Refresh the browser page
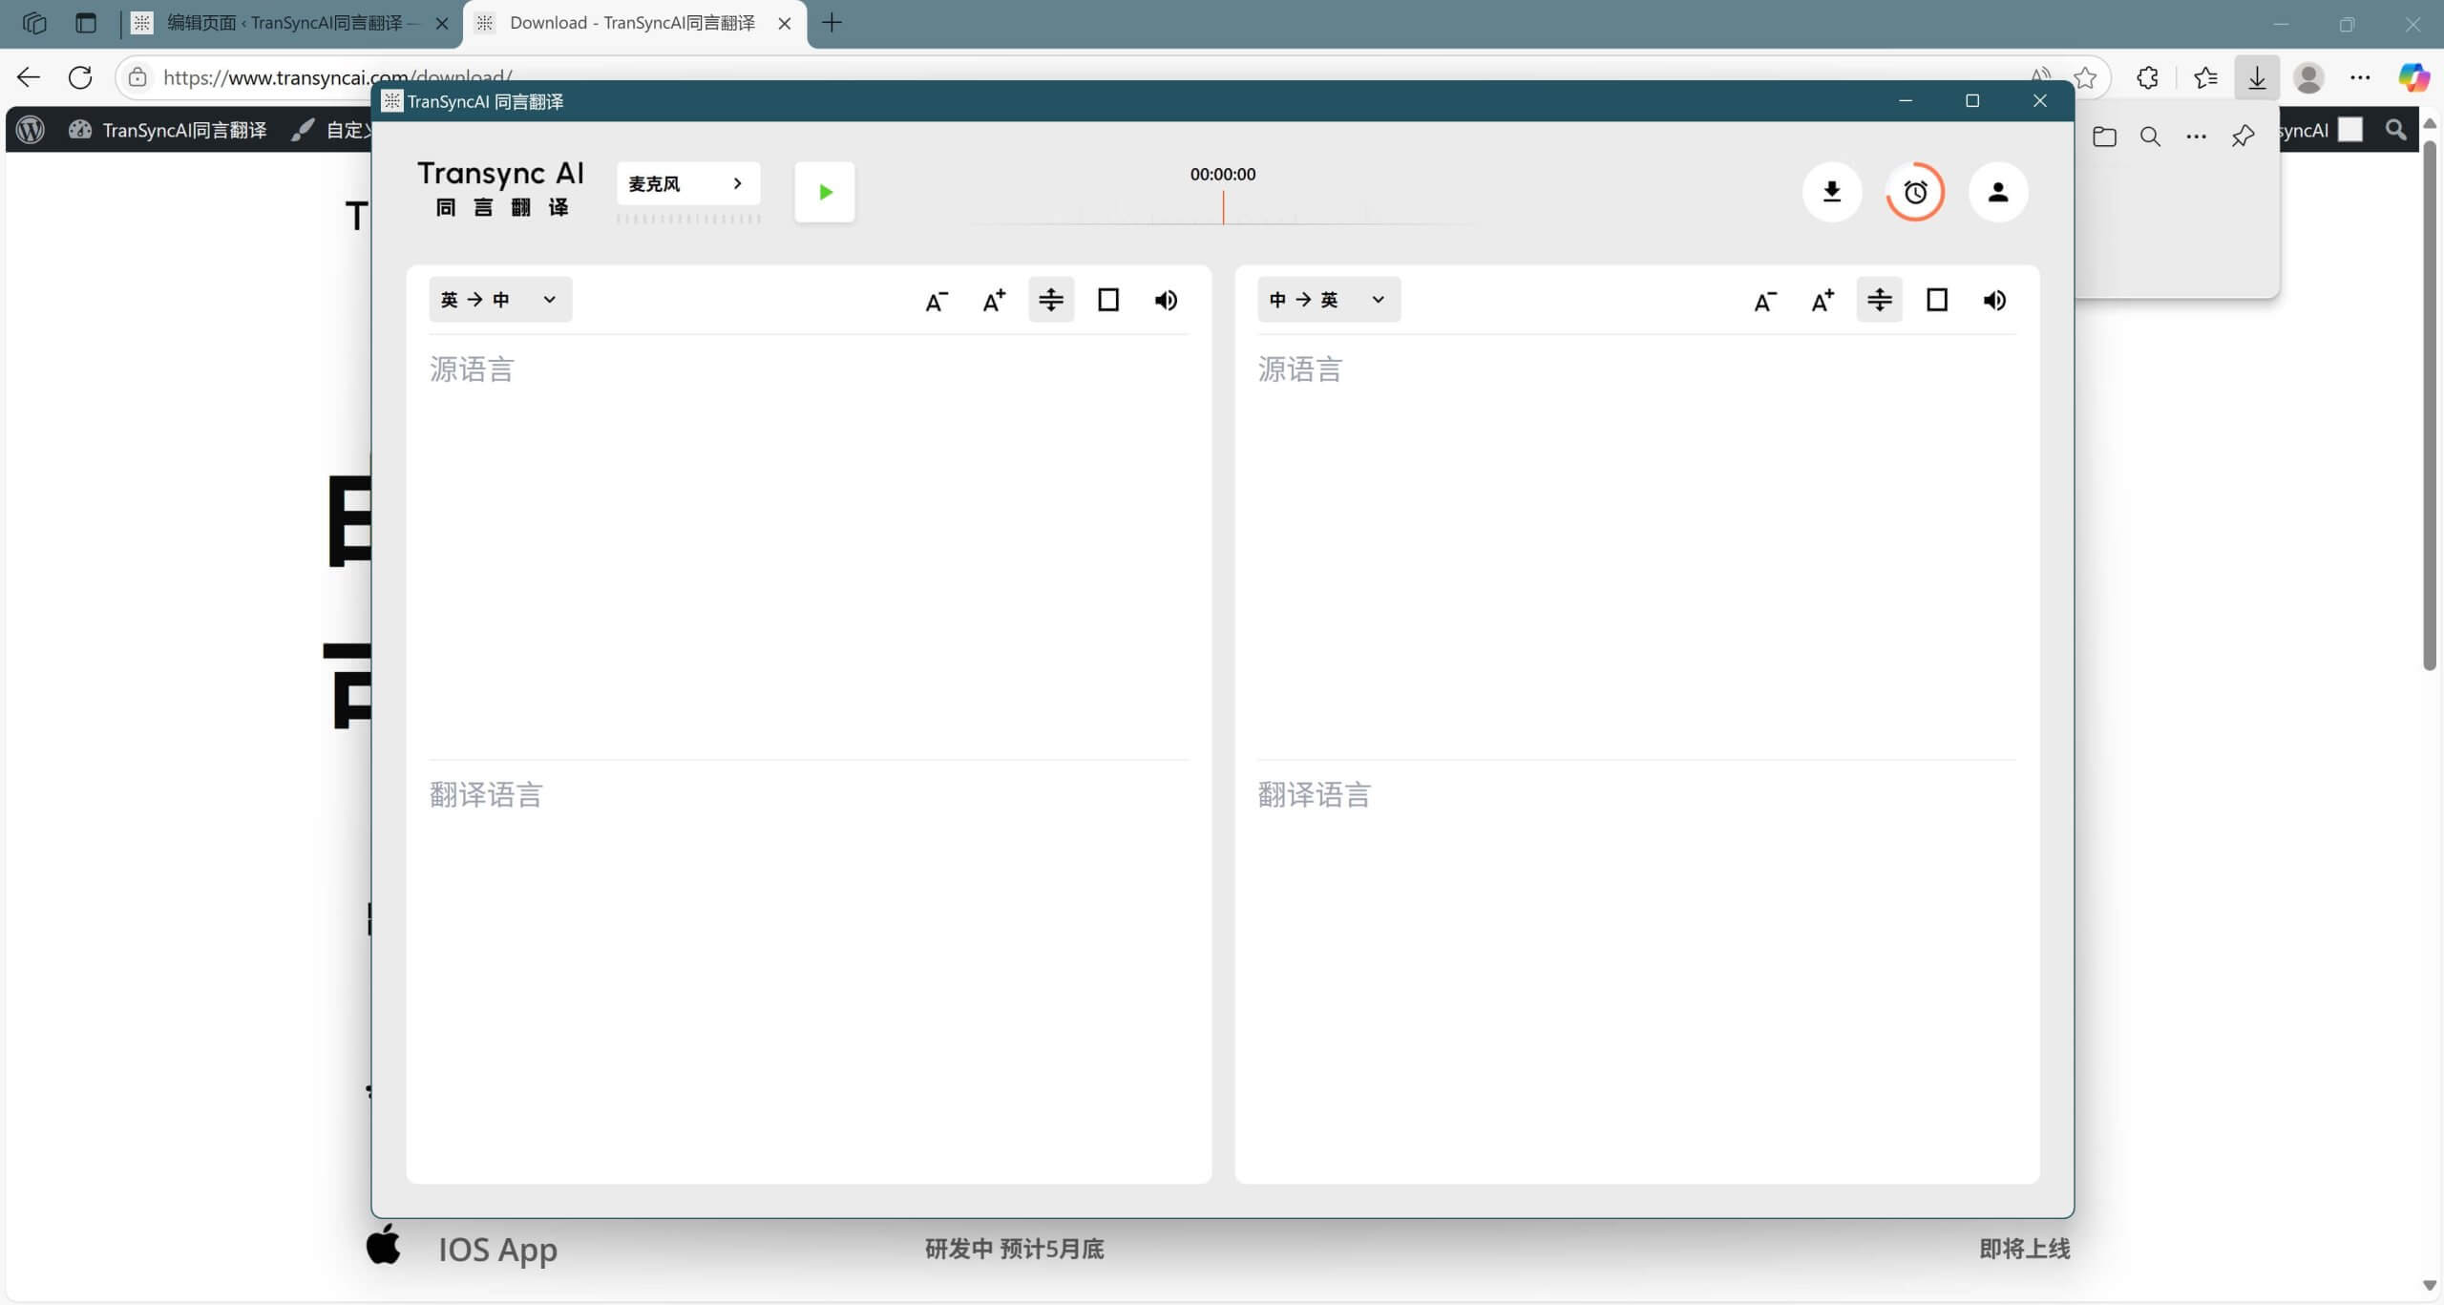The height and width of the screenshot is (1305, 2444). [x=81, y=77]
